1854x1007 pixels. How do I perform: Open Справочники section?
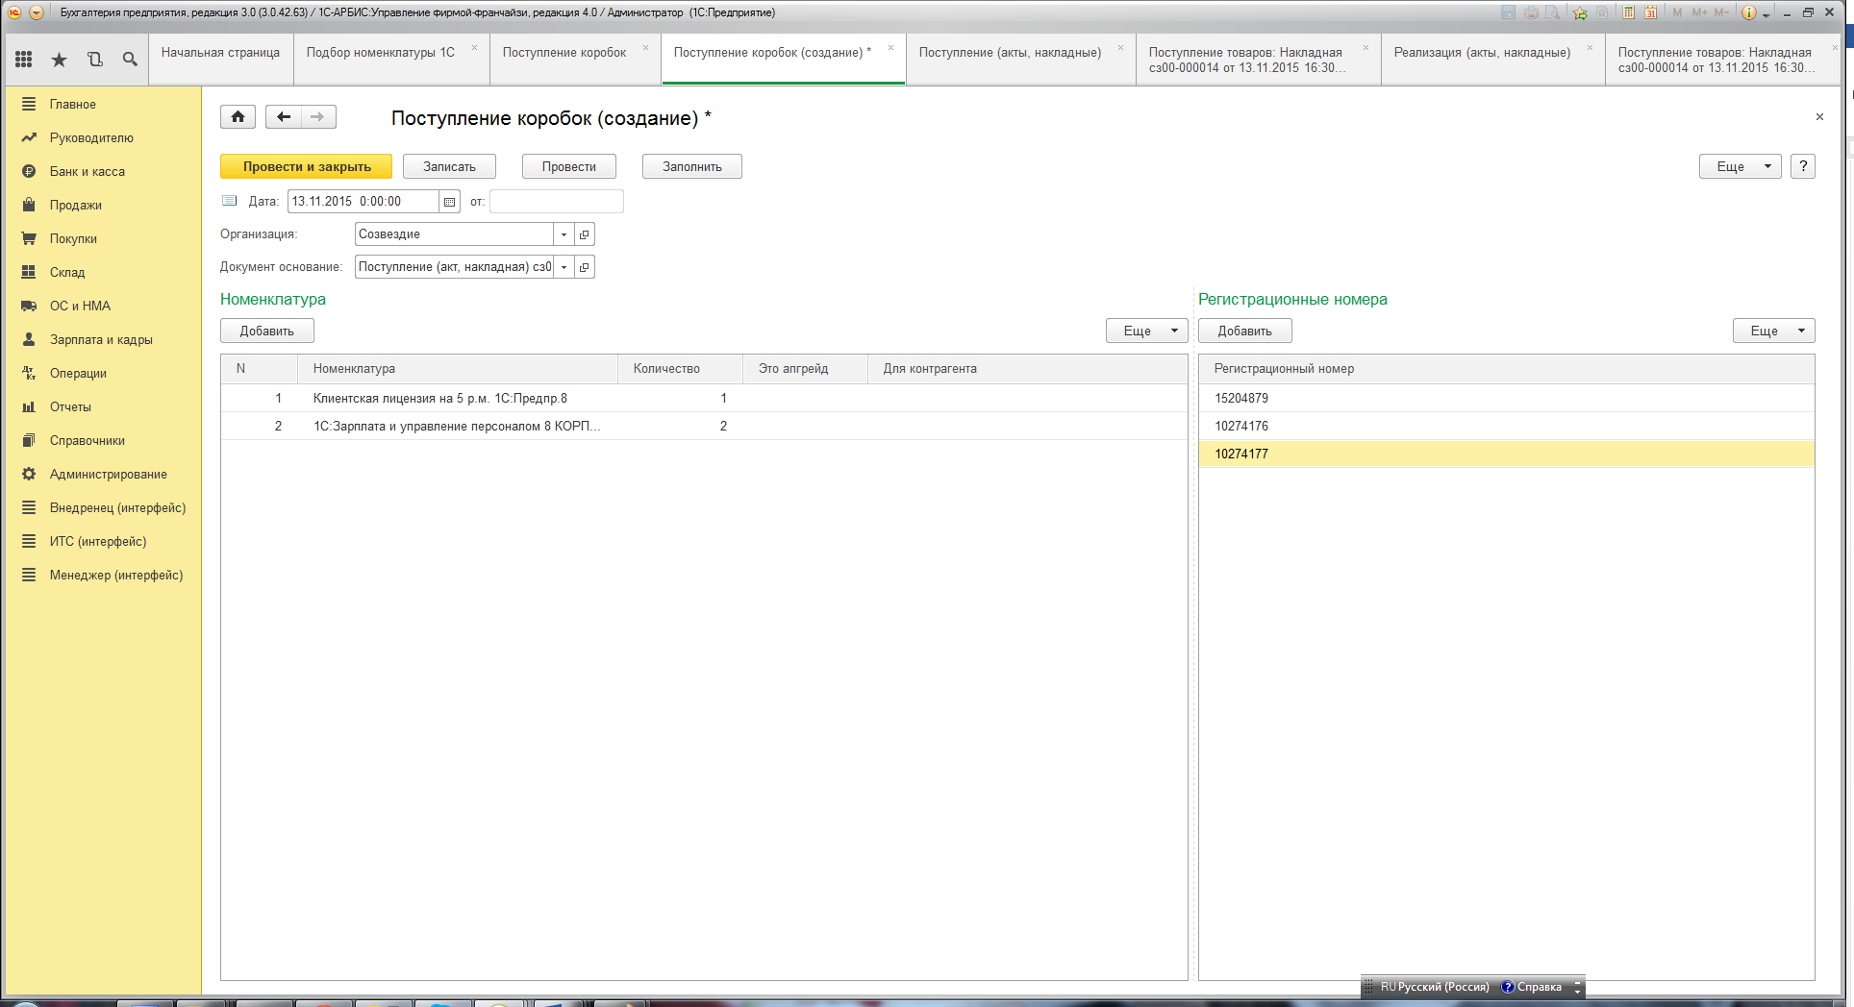(x=88, y=441)
